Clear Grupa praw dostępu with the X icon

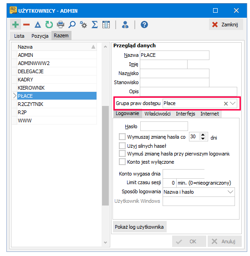click(226, 104)
